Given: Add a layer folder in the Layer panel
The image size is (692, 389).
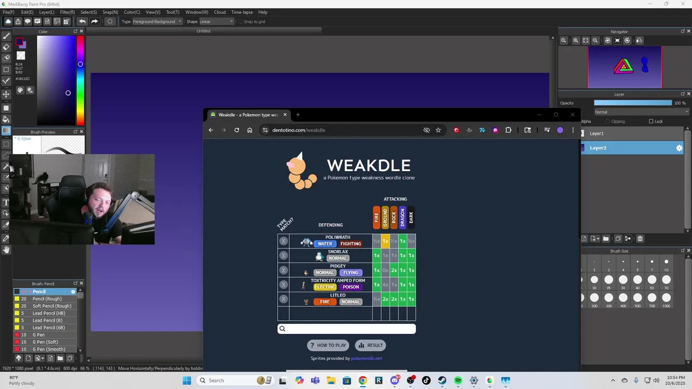Looking at the screenshot, I should click(x=605, y=239).
